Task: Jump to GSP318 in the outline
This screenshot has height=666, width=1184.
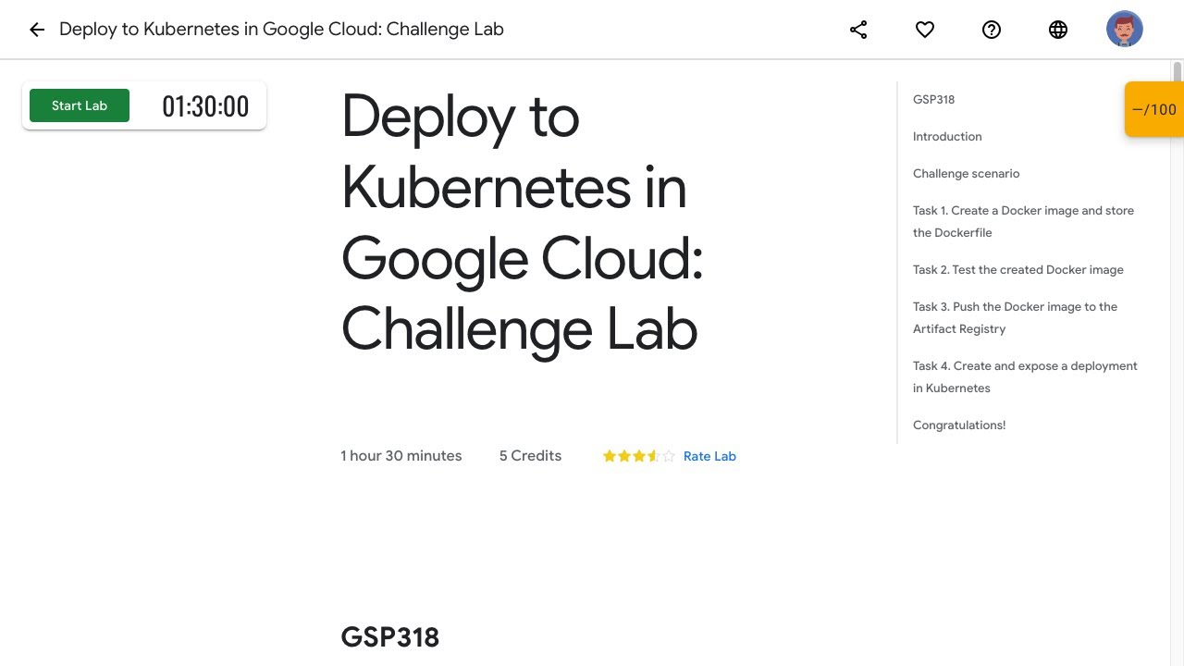Action: [x=933, y=99]
